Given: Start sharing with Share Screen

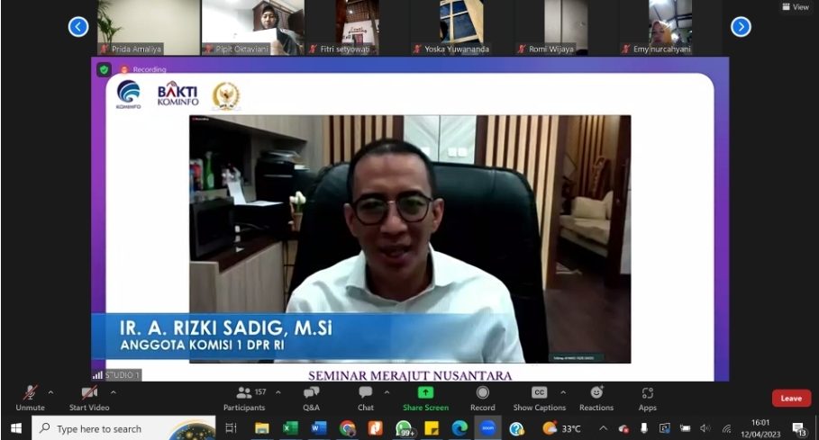Looking at the screenshot, I should (425, 399).
